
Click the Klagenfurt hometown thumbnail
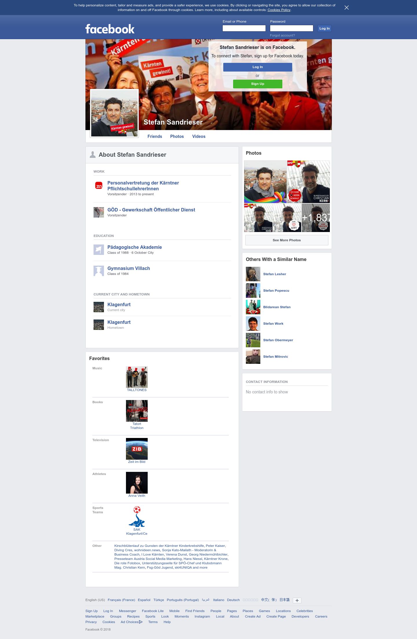tap(99, 325)
